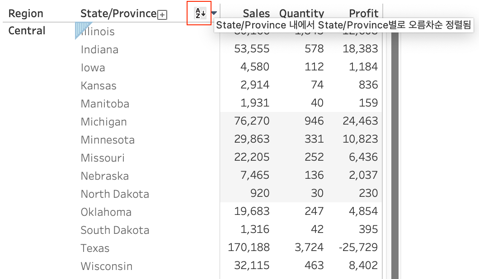Select the Sales column header
The image size is (479, 279).
(x=256, y=14)
